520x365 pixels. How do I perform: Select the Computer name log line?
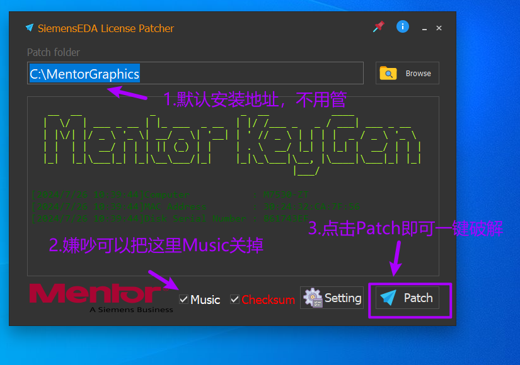point(170,194)
